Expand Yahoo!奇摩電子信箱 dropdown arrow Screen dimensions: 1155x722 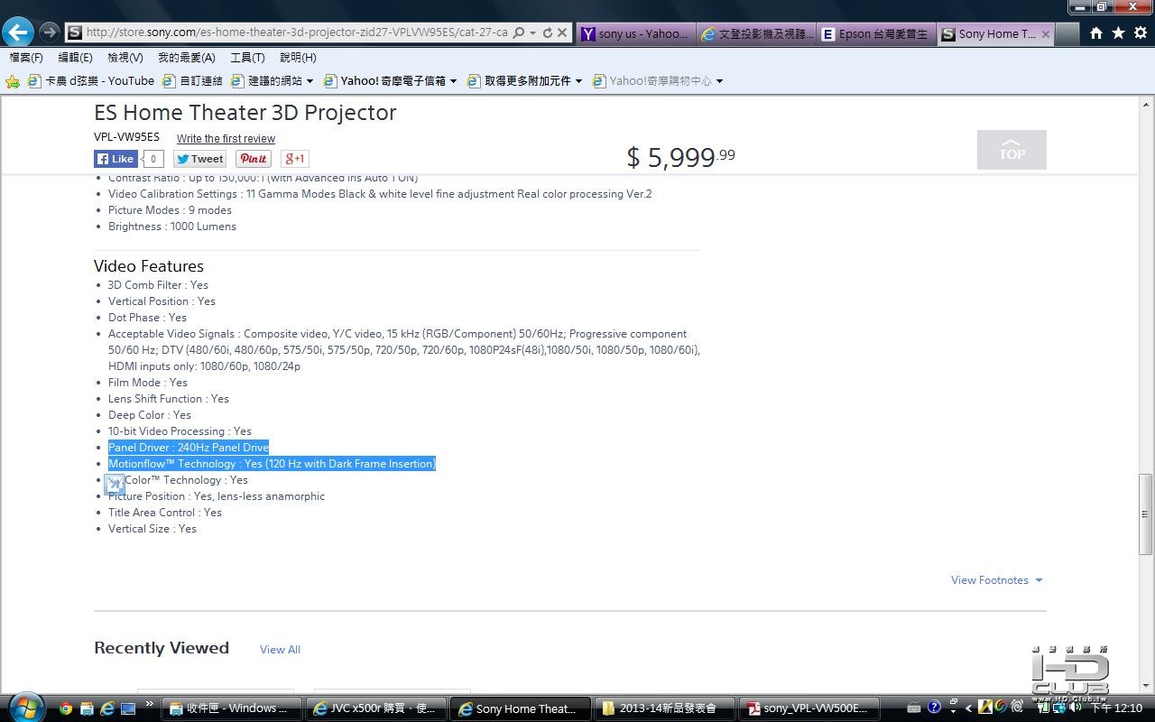pos(453,81)
